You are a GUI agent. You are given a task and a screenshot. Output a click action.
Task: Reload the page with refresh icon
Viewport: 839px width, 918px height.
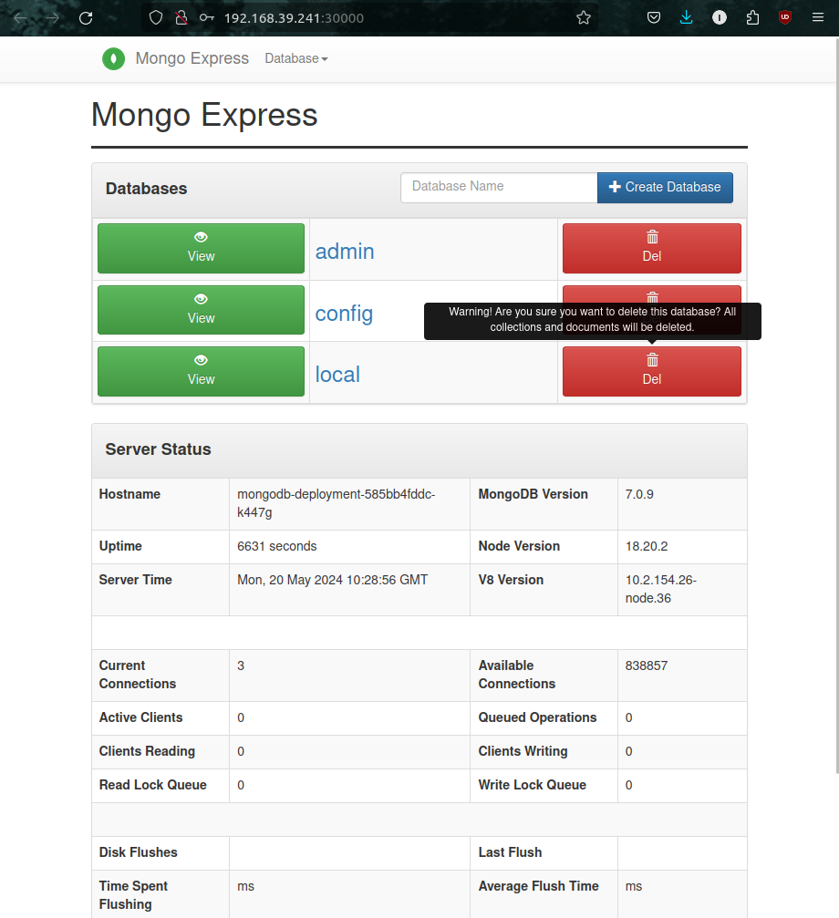point(86,18)
